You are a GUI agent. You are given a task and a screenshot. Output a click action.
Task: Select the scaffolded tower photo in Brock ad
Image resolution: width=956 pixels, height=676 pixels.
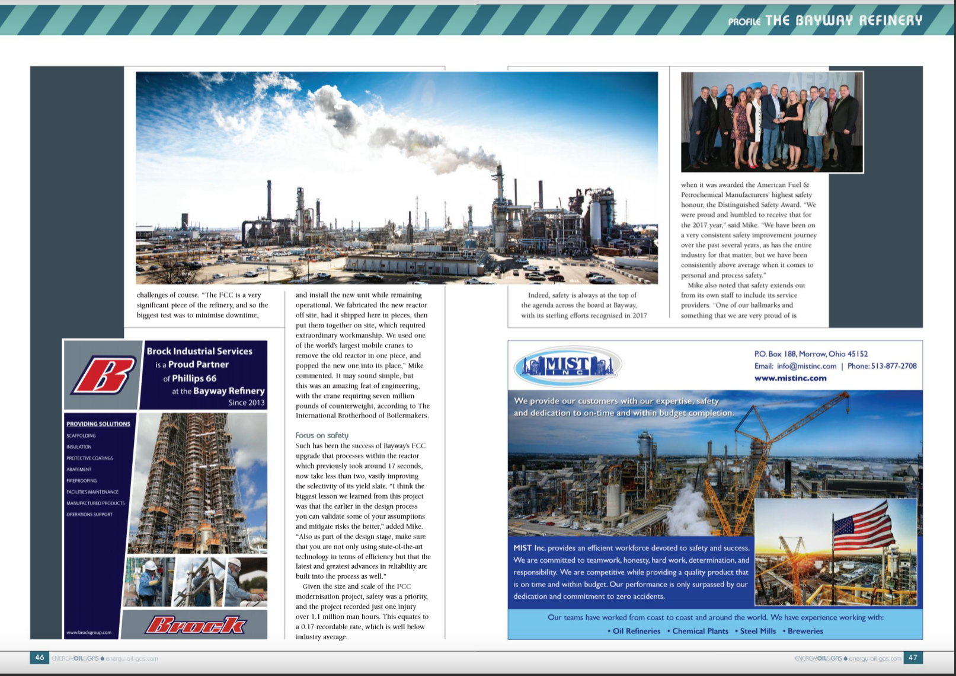(x=197, y=483)
